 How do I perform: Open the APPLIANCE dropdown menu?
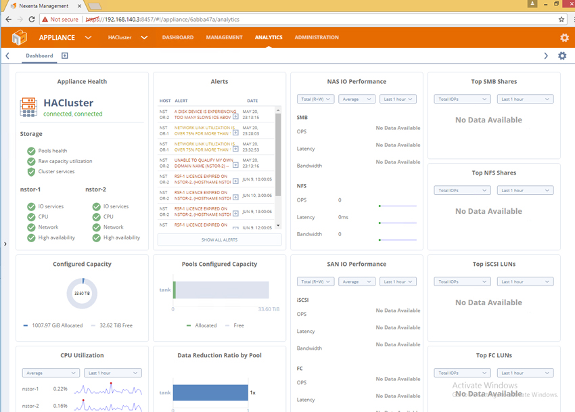(65, 37)
